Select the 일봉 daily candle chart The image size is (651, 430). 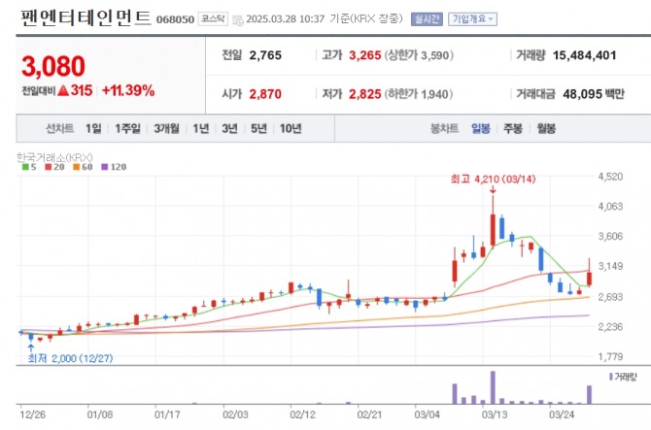coord(481,128)
